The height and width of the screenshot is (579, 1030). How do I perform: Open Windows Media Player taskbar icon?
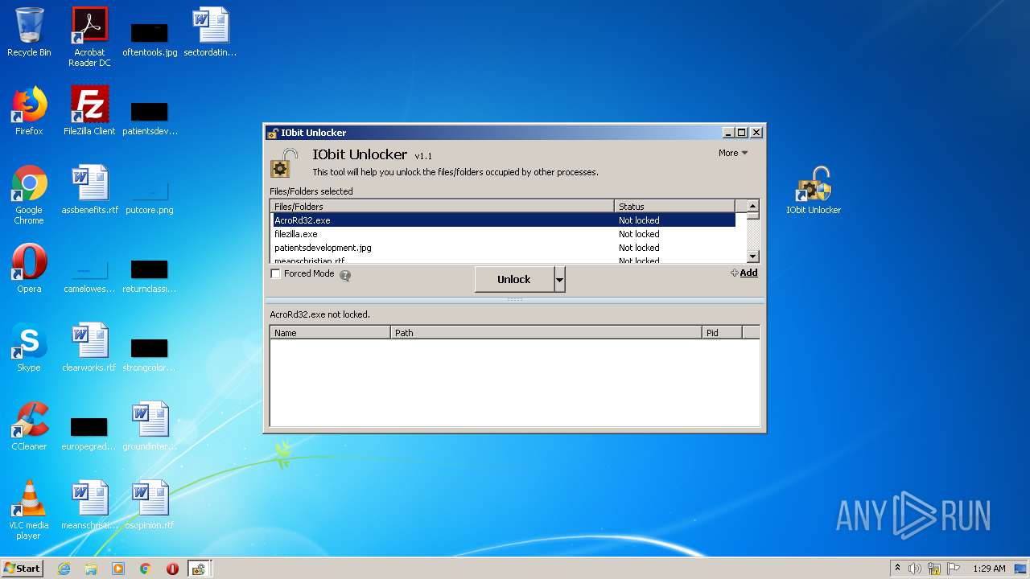coord(118,569)
